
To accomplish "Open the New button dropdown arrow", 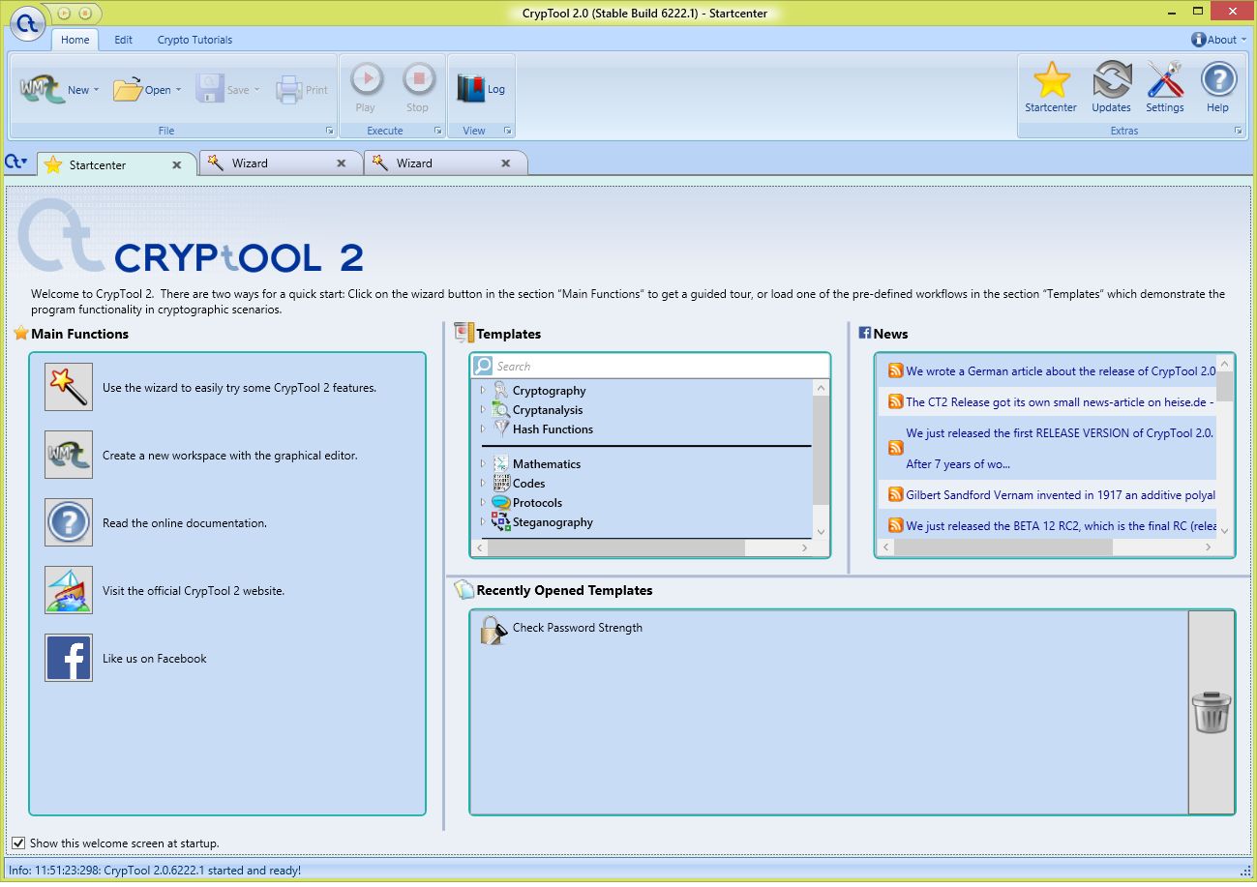I will [x=97, y=89].
